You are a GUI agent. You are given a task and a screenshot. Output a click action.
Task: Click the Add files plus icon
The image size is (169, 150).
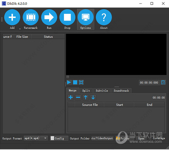[x=12, y=17]
